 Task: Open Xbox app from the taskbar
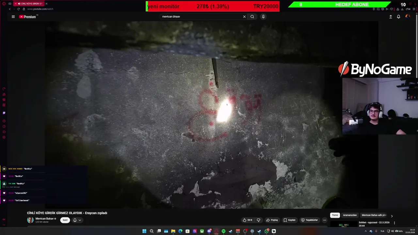[202, 231]
